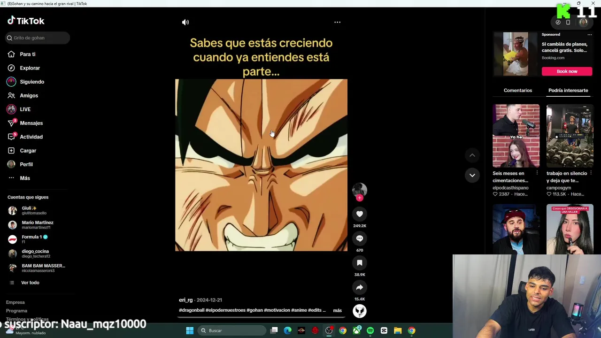Viewport: 601px width, 338px height.
Task: Open the creator's avatar beside the video
Action: pyautogui.click(x=360, y=189)
